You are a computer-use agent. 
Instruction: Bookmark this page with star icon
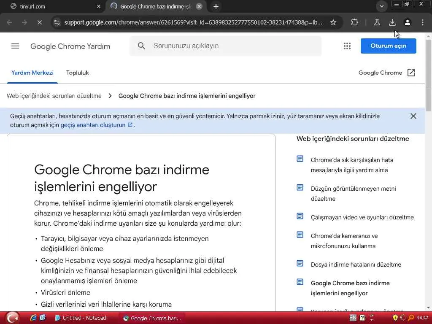click(333, 22)
